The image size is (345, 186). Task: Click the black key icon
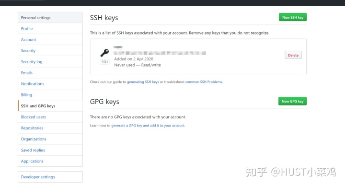(x=104, y=53)
